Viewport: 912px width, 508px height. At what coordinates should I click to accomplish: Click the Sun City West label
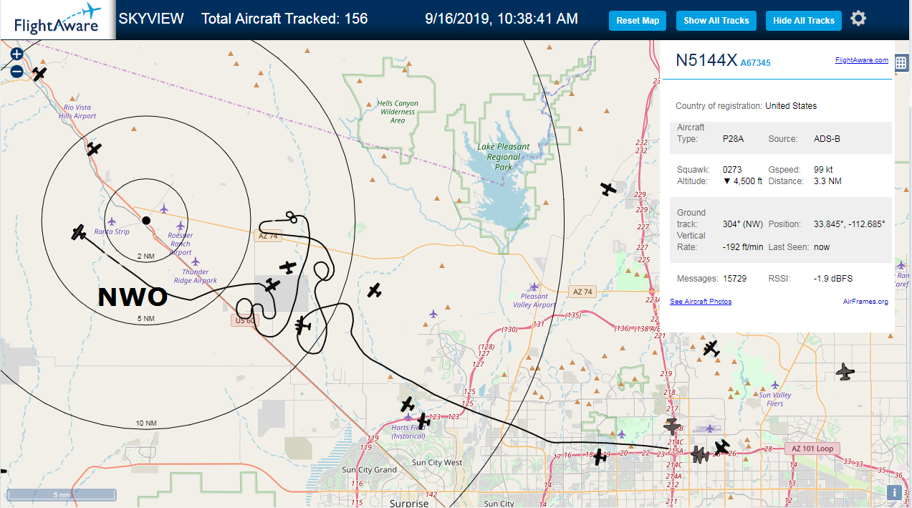(x=437, y=463)
